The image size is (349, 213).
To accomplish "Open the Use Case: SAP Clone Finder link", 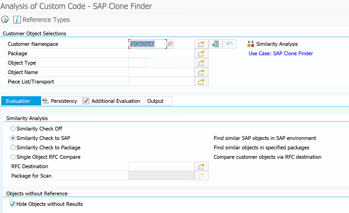I will (280, 53).
